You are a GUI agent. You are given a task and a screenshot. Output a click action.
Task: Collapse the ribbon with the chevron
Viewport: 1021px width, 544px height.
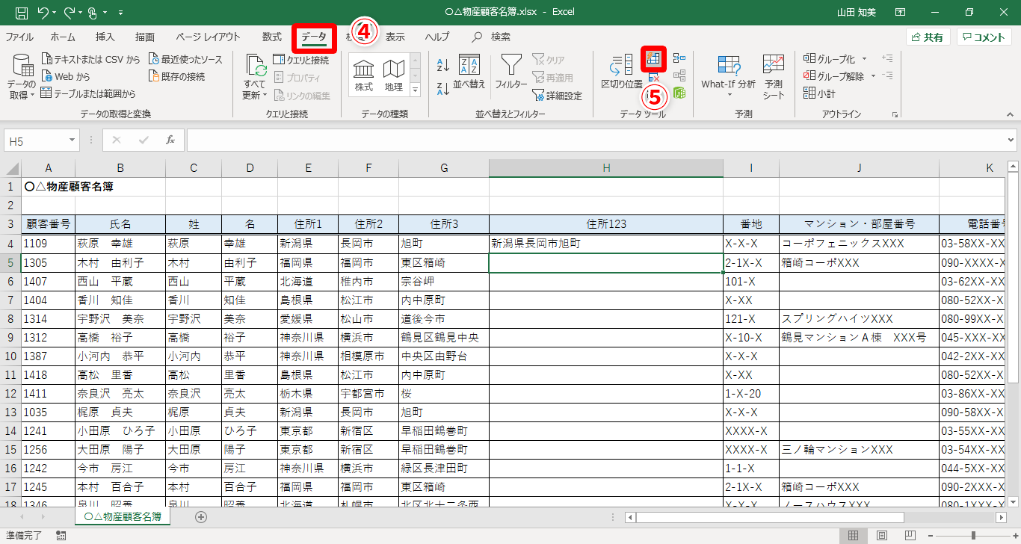(x=1009, y=114)
